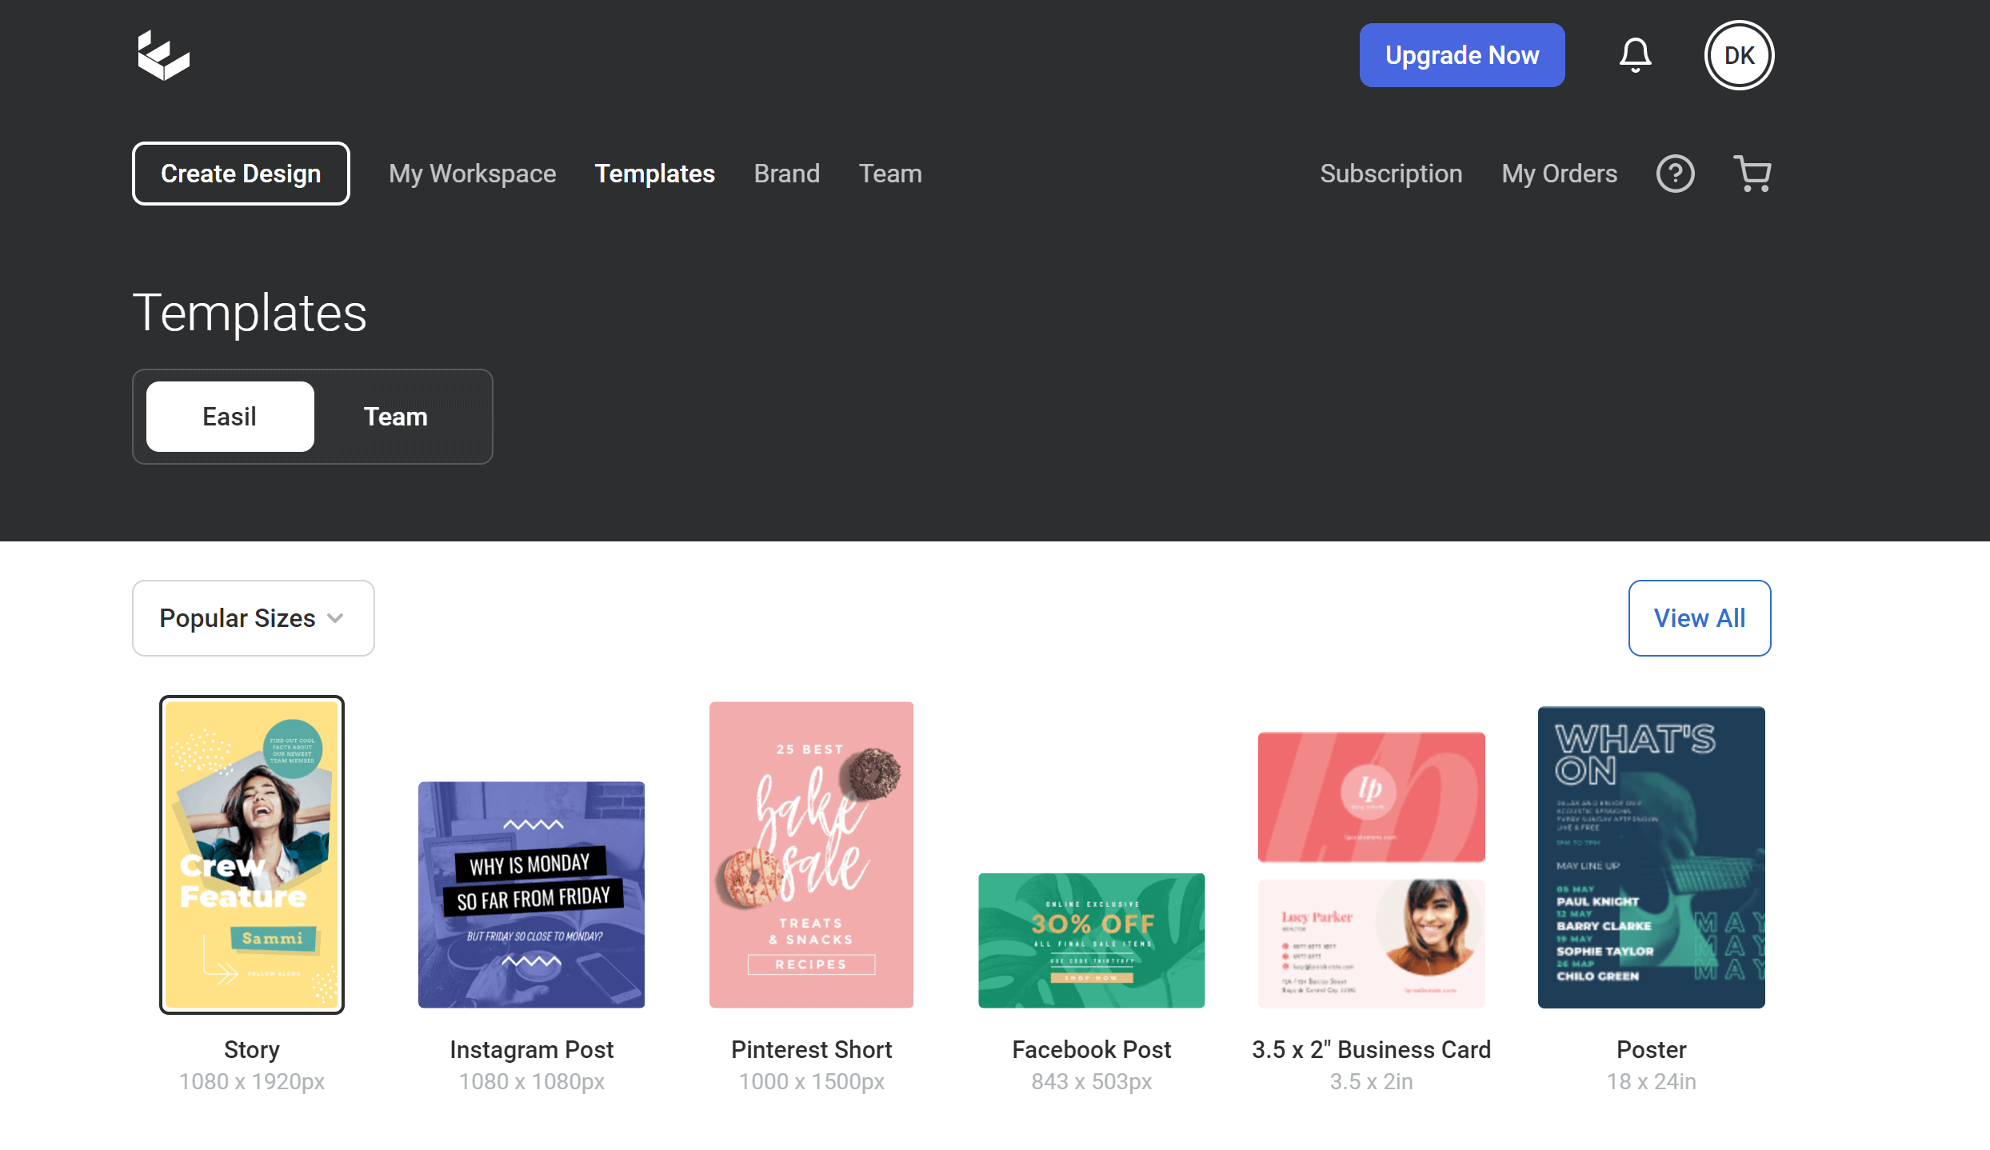Open the notifications bell
This screenshot has height=1150, width=1990.
[x=1635, y=55]
